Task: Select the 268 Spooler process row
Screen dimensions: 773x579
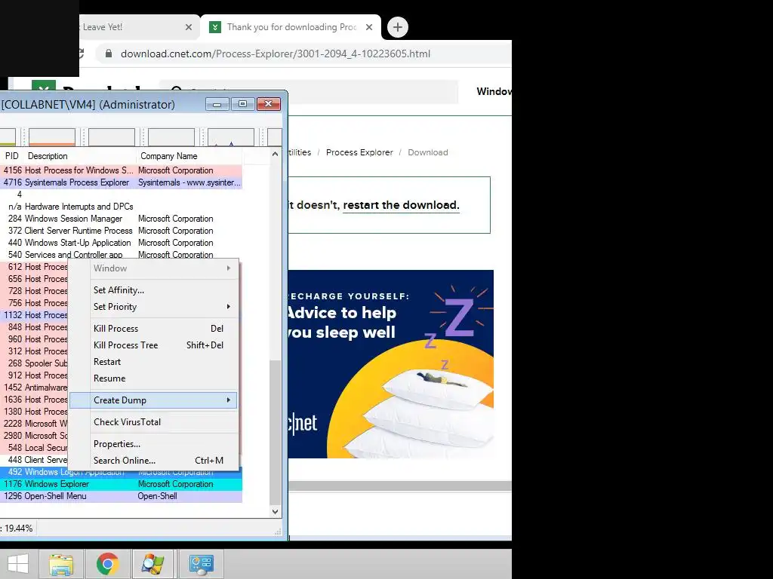Action: pos(33,363)
